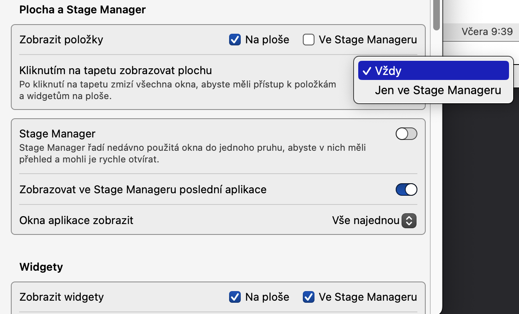The width and height of the screenshot is (519, 314).
Task: Click the description text about tapeta click
Action: 177,90
